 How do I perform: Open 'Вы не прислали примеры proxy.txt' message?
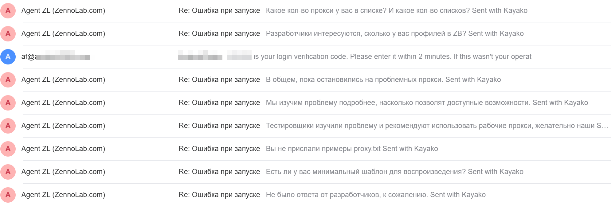pos(352,149)
